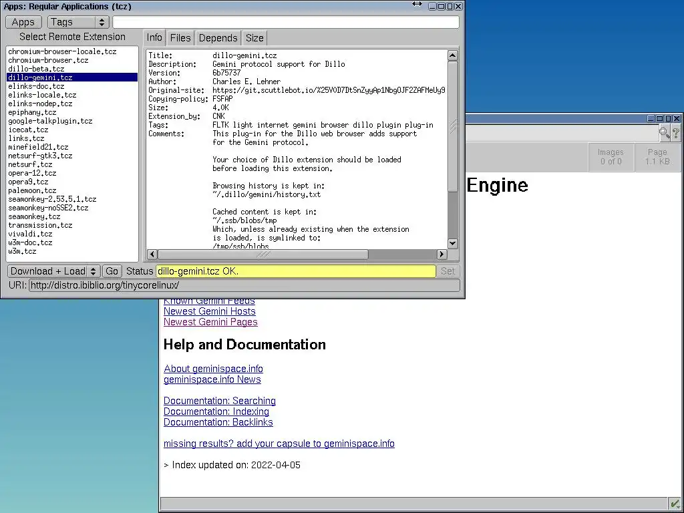Image resolution: width=684 pixels, height=513 pixels.
Task: Select epiphany.tcz extension
Action: coord(72,112)
